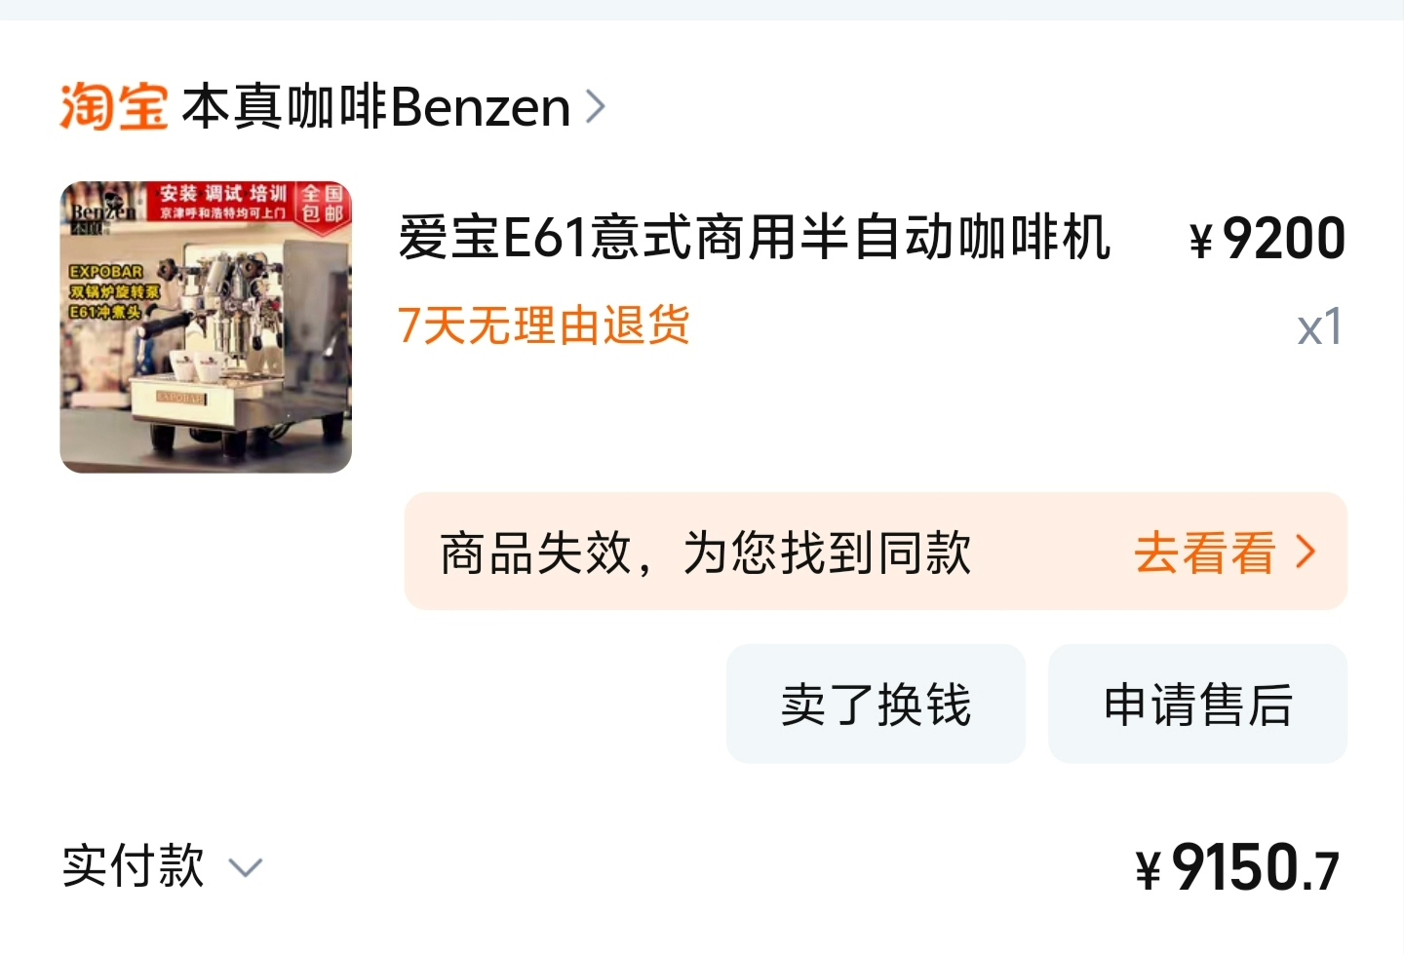This screenshot has height=955, width=1404.
Task: Click the chevron after the Benzen shop name
Action: click(596, 106)
